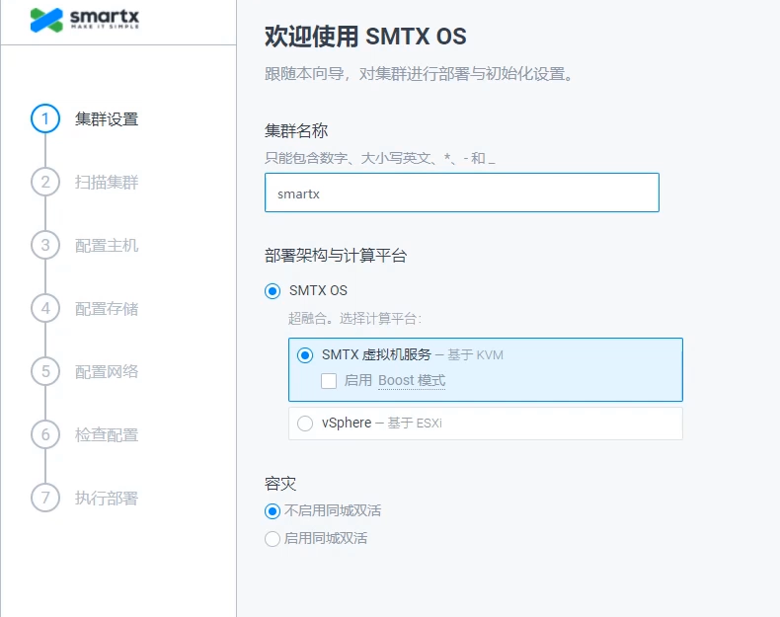
Task: Click the SmartX logo
Action: click(85, 20)
